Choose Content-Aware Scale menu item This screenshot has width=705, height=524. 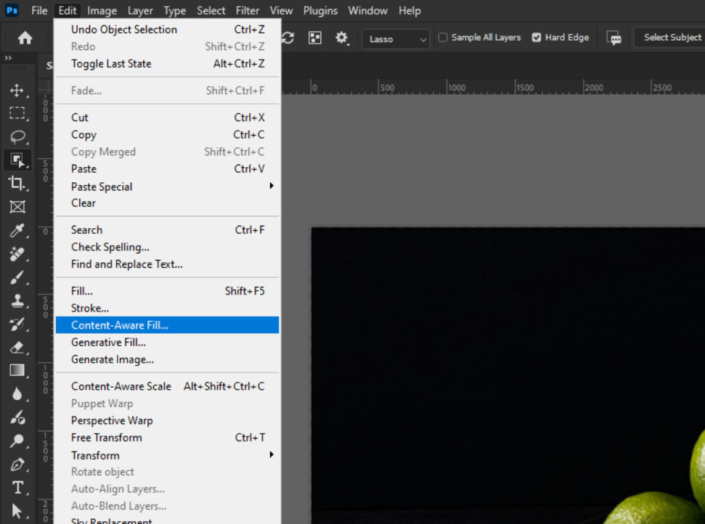(x=167, y=386)
